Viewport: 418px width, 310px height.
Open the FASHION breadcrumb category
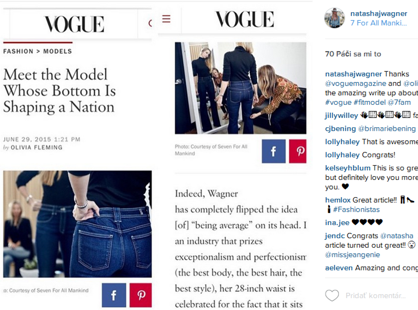(18, 51)
